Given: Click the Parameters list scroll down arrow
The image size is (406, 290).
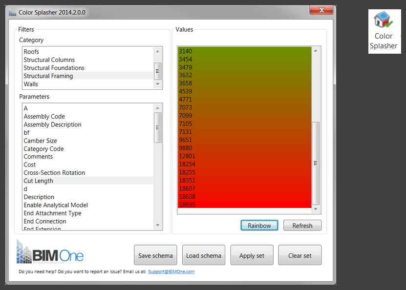Looking at the screenshot, I should [157, 226].
